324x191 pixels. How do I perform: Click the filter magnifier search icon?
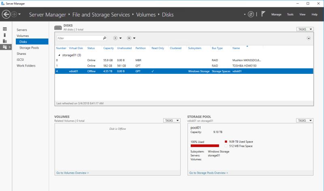point(104,38)
